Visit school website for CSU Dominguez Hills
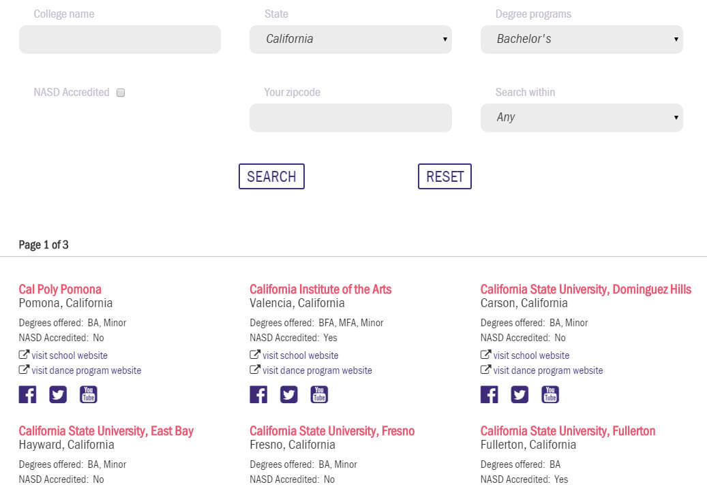 tap(531, 355)
